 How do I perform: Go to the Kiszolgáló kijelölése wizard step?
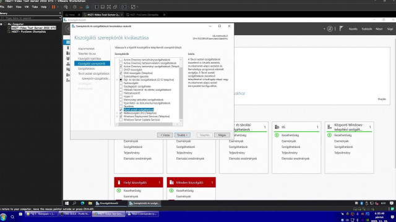click(89, 59)
